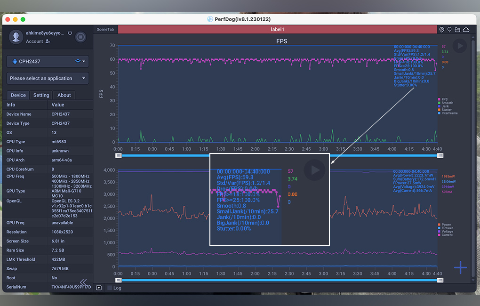Toggle the Jank legend series
Viewport: 480px width, 306px height.
pos(443,106)
